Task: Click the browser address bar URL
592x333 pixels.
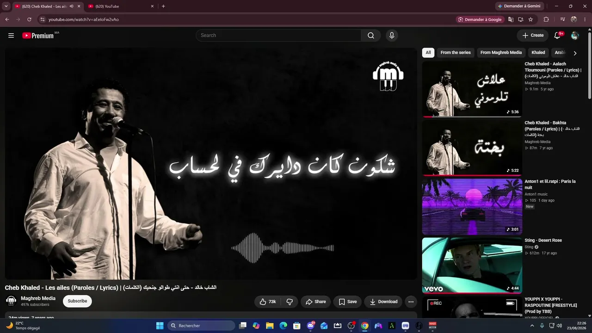Action: (x=84, y=19)
